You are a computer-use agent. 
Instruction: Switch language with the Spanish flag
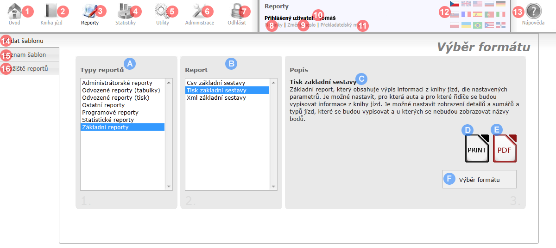478,14
